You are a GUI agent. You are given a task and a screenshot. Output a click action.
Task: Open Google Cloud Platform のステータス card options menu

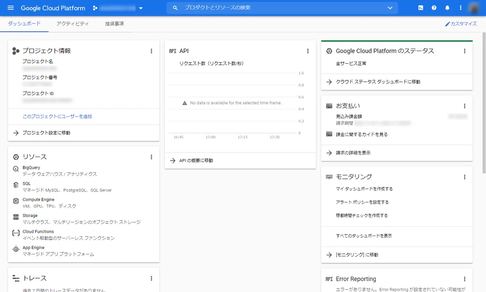point(465,51)
